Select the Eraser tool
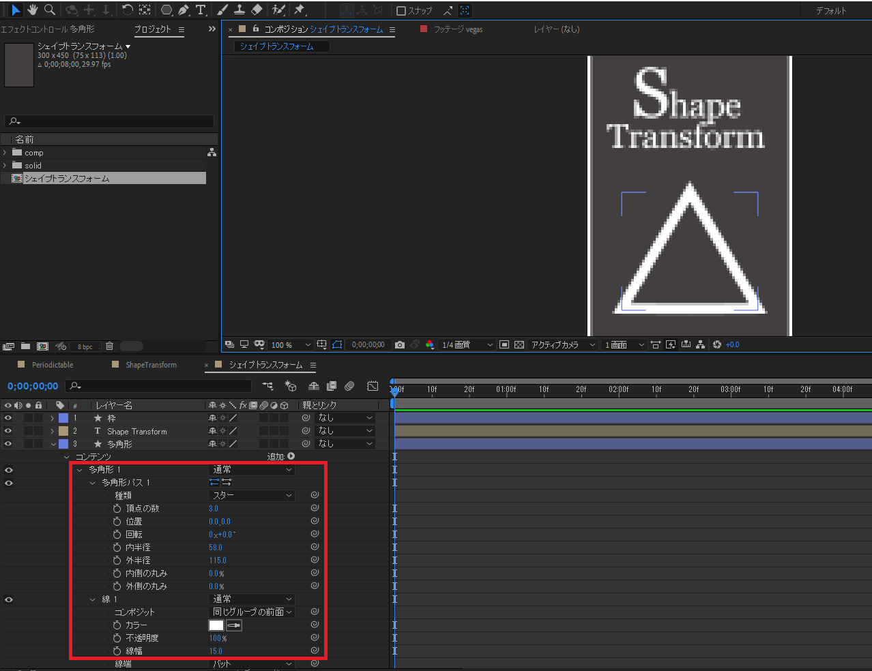This screenshot has width=872, height=671. pos(257,10)
